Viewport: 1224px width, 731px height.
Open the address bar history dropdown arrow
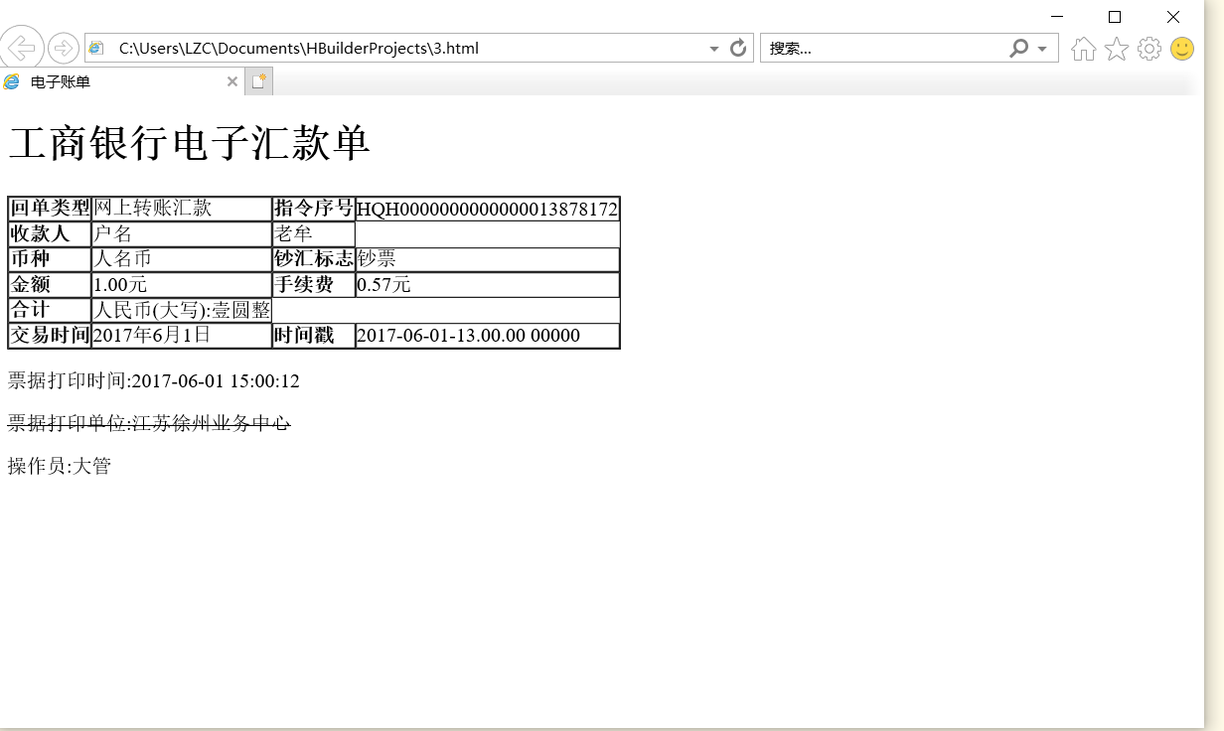pos(713,49)
